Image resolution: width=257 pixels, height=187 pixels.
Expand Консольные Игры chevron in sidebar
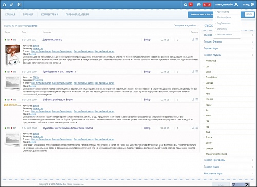[253, 173]
